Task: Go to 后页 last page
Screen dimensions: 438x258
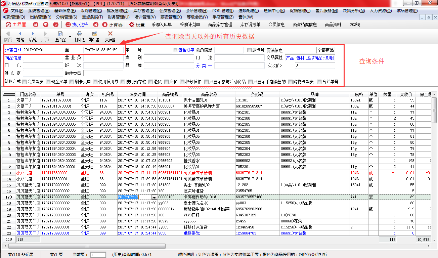Action: coord(45,36)
